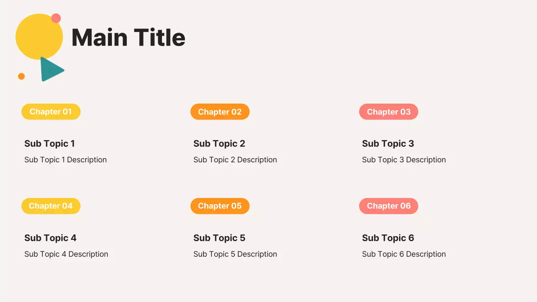Select the Sub Topic 5 heading
This screenshot has height=302, width=537.
click(x=219, y=238)
